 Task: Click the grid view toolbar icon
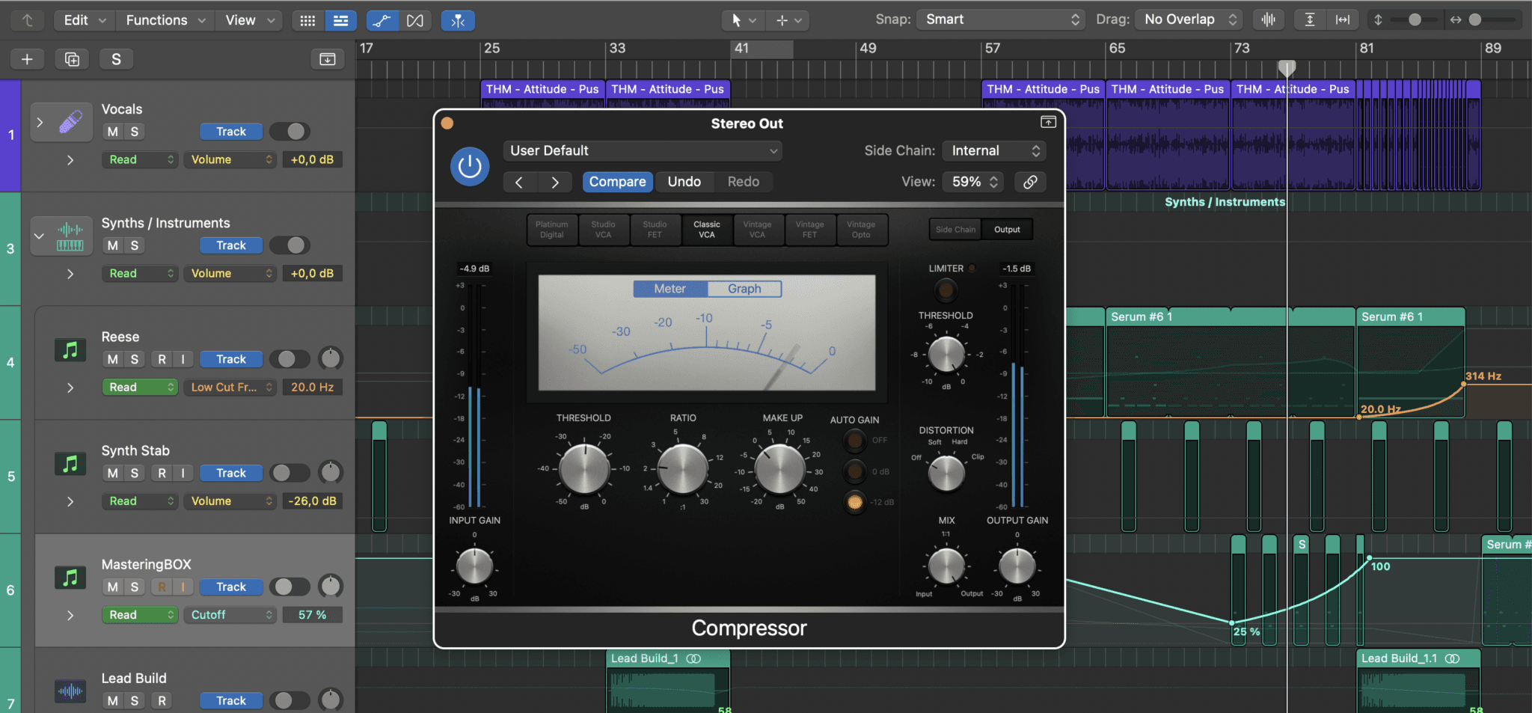coord(307,20)
